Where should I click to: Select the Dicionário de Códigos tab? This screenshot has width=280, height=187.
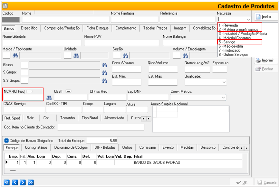[71, 147]
